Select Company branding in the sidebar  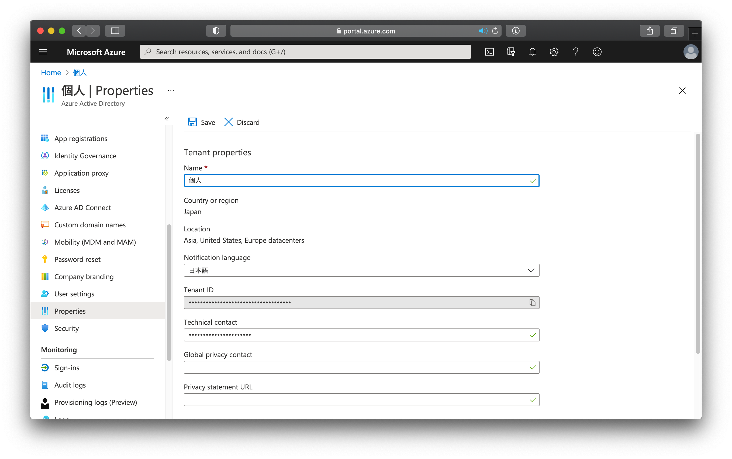tap(84, 276)
